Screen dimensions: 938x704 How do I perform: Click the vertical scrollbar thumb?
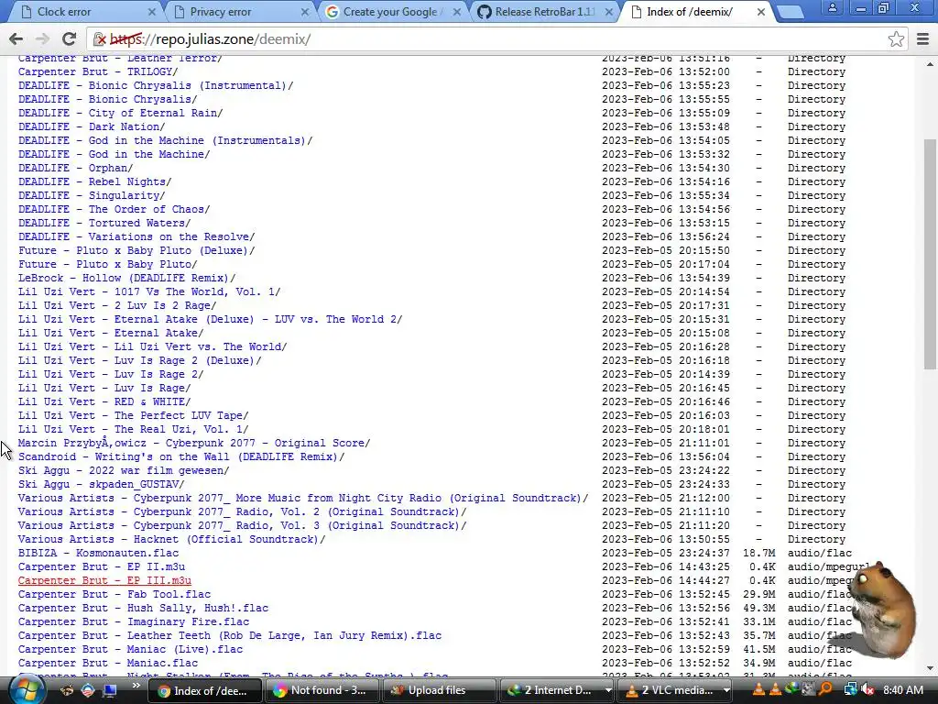930,254
